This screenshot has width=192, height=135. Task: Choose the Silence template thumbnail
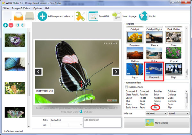click(154, 37)
